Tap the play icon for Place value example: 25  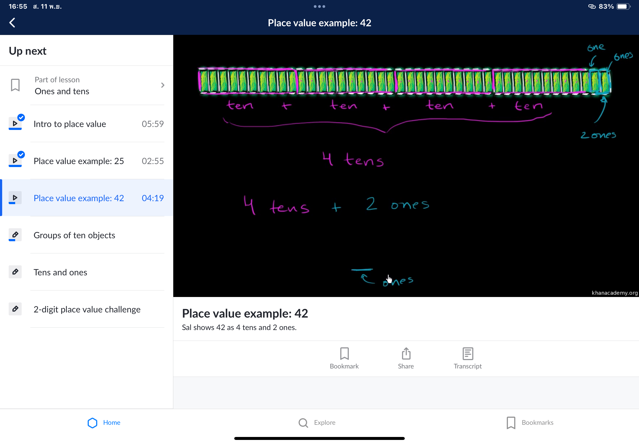coord(15,161)
